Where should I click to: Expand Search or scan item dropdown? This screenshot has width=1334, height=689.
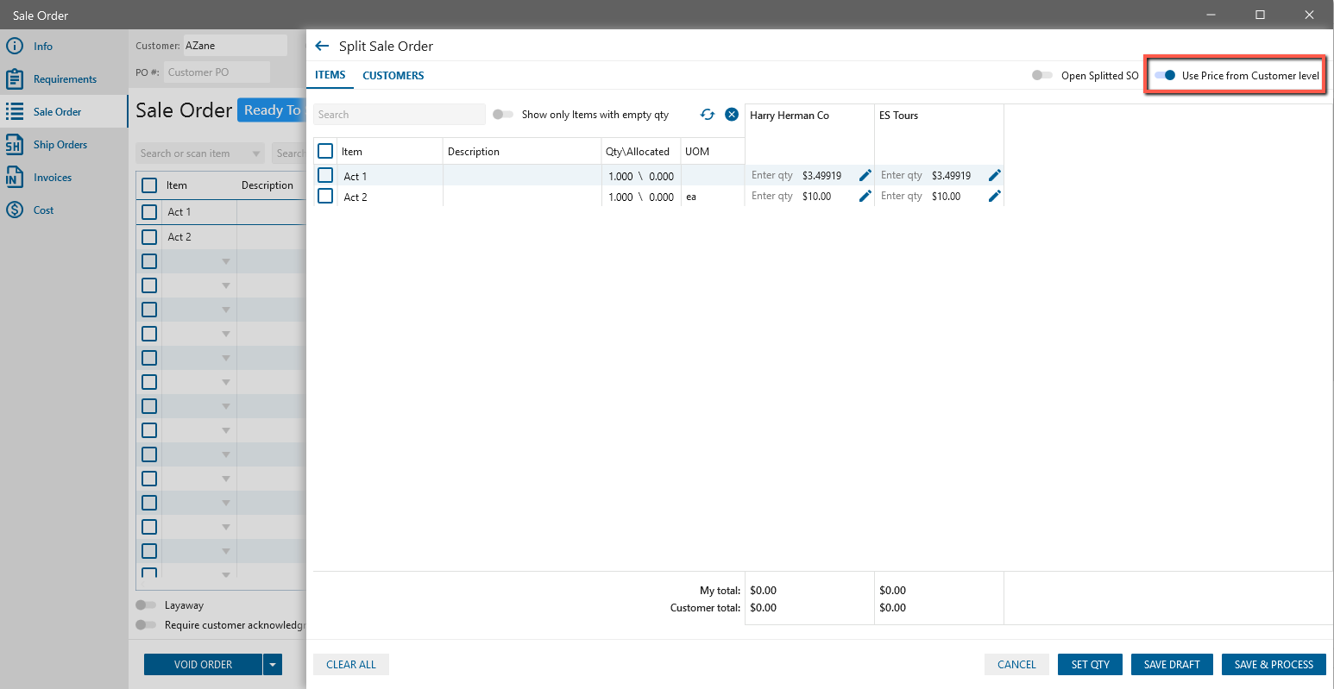pos(256,153)
